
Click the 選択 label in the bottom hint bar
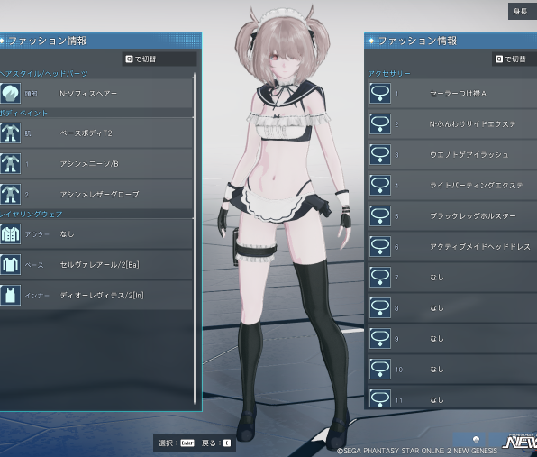click(166, 443)
